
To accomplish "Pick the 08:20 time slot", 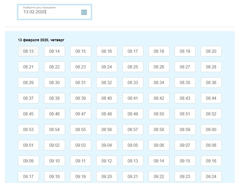I will pyautogui.click(x=211, y=51).
